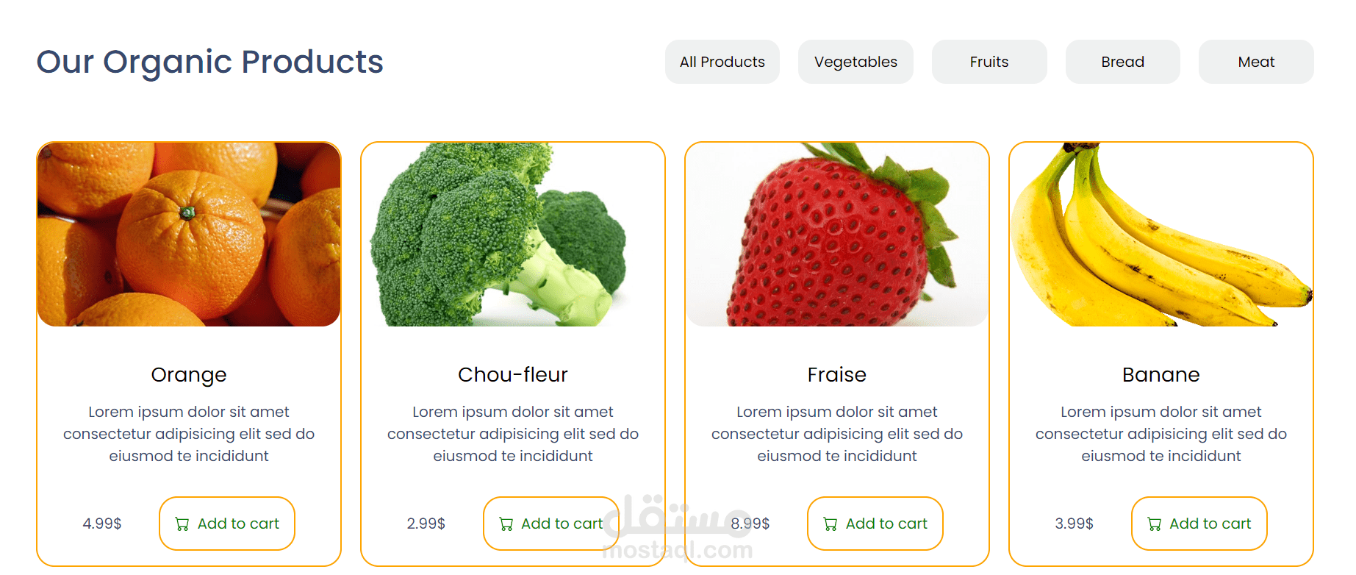Add Banane to cart
Image resolution: width=1356 pixels, height=575 pixels.
1199,524
